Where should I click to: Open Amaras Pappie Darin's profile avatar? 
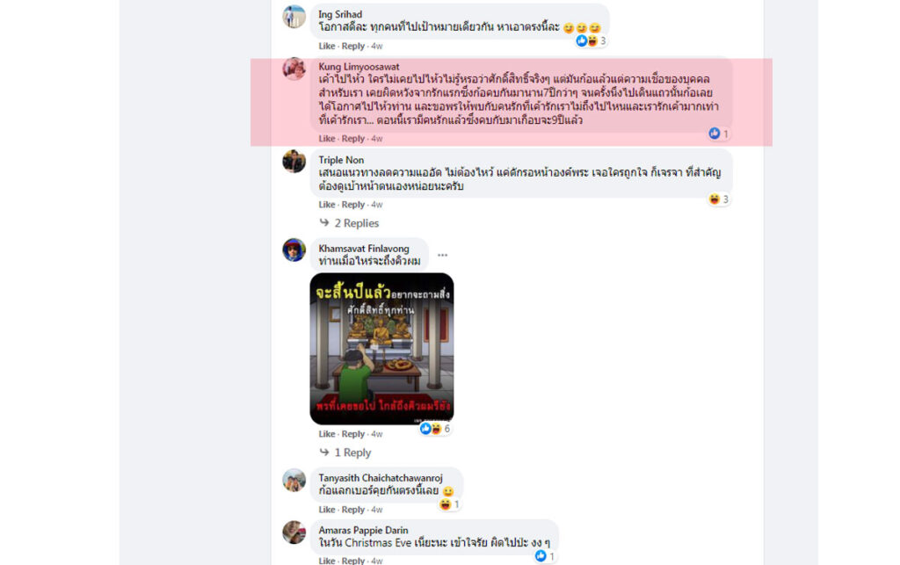pyautogui.click(x=294, y=532)
